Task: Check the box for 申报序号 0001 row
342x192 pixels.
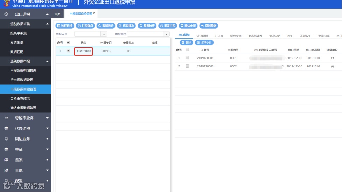Action: pyautogui.click(x=187, y=58)
